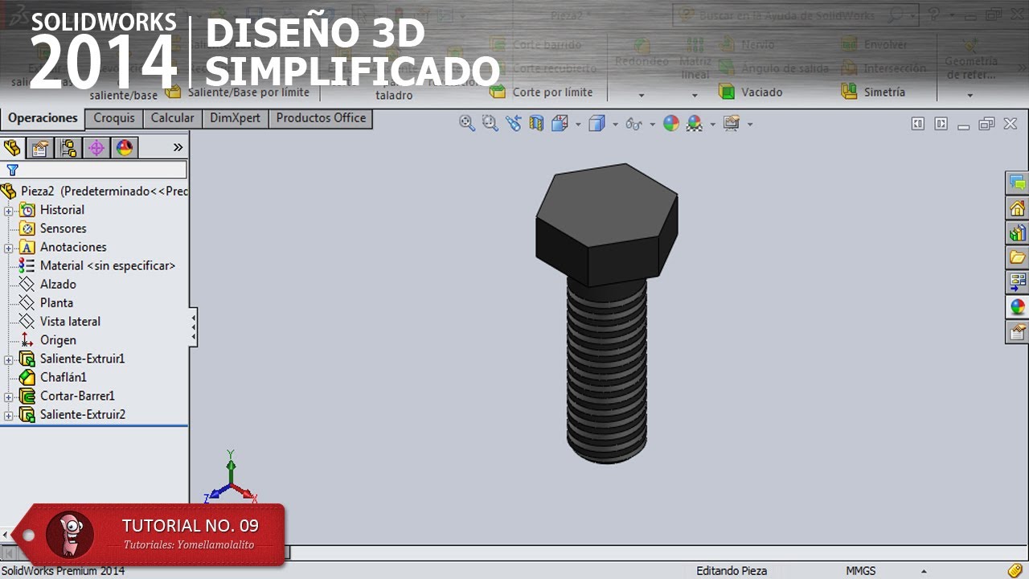Click the Historial tree label
The height and width of the screenshot is (579, 1029).
pyautogui.click(x=62, y=210)
